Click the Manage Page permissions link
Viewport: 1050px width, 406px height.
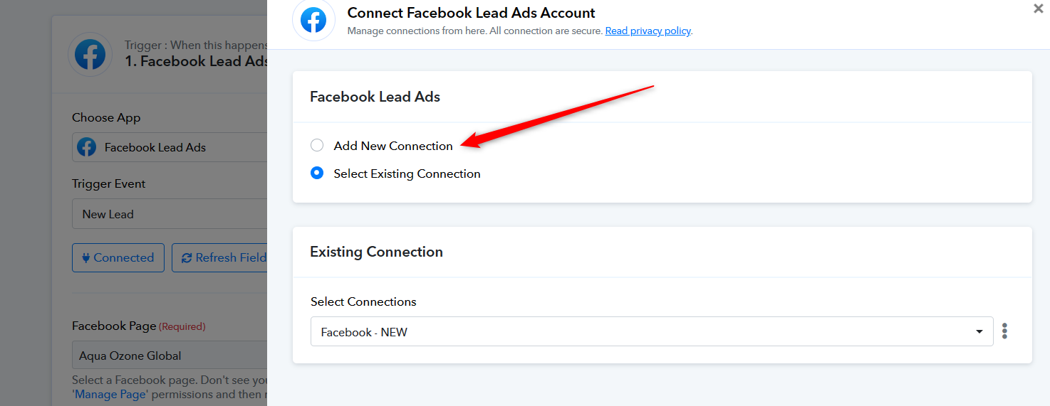[111, 394]
